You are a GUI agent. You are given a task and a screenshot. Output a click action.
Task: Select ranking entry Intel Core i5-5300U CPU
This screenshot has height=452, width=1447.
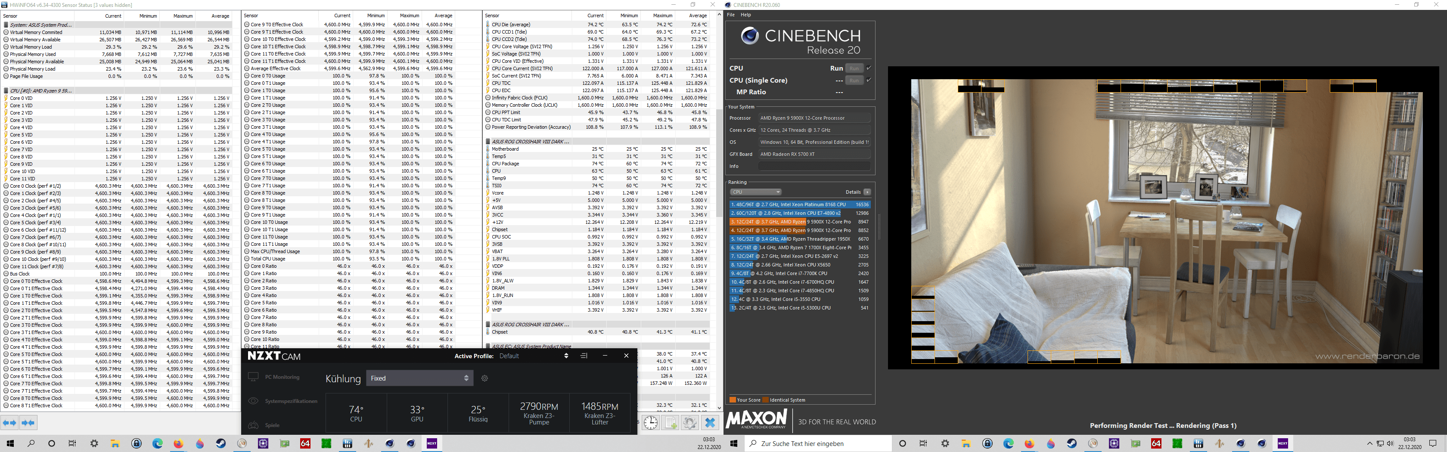click(799, 308)
